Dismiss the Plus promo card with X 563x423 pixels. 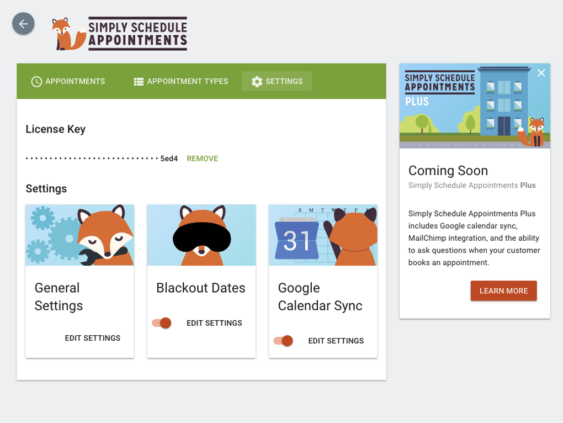541,73
